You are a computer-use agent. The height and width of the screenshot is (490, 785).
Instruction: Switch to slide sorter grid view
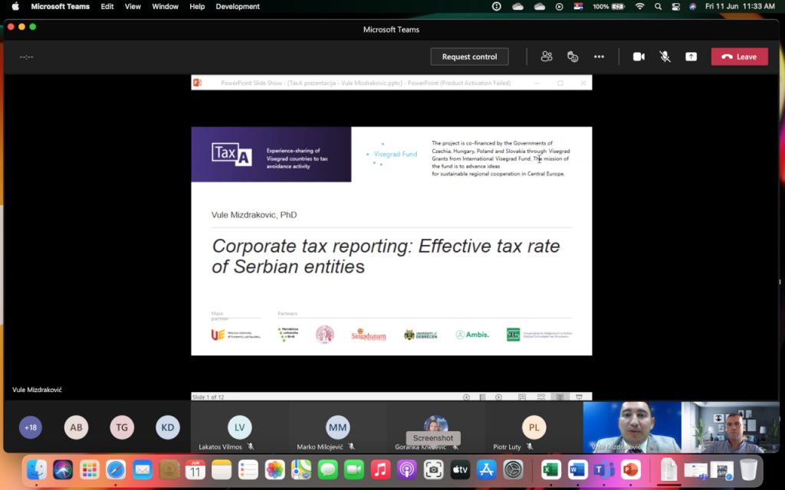[x=541, y=397]
